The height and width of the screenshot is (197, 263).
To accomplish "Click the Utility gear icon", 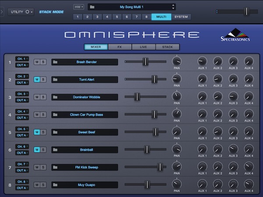I will 27,12.
